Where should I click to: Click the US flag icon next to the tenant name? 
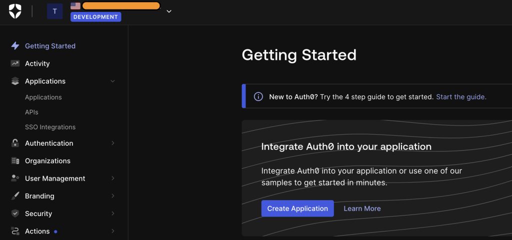point(75,6)
